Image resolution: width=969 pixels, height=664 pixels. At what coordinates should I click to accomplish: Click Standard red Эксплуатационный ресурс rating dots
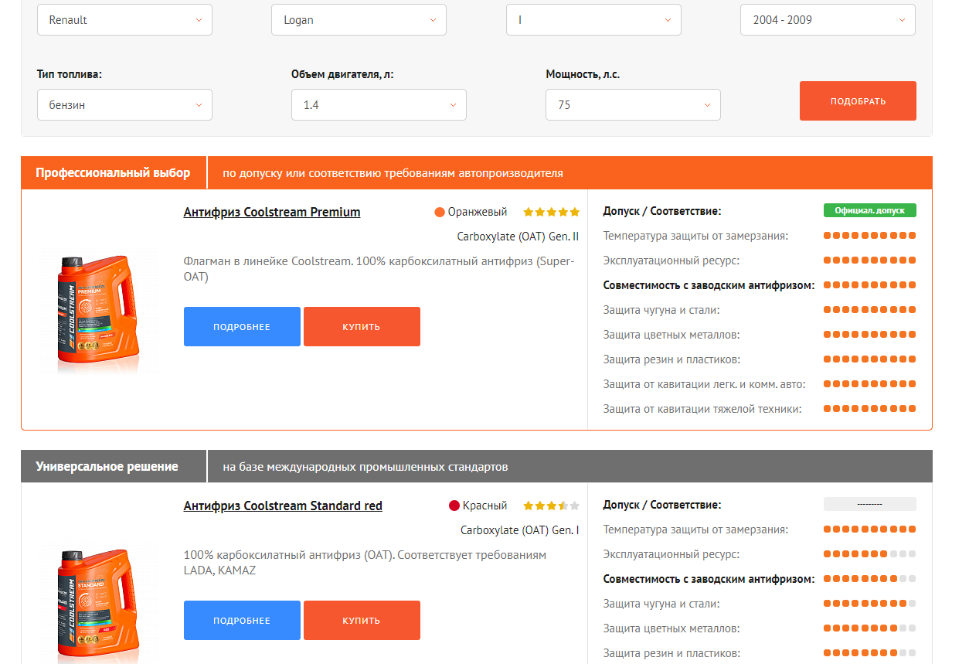[x=870, y=554]
